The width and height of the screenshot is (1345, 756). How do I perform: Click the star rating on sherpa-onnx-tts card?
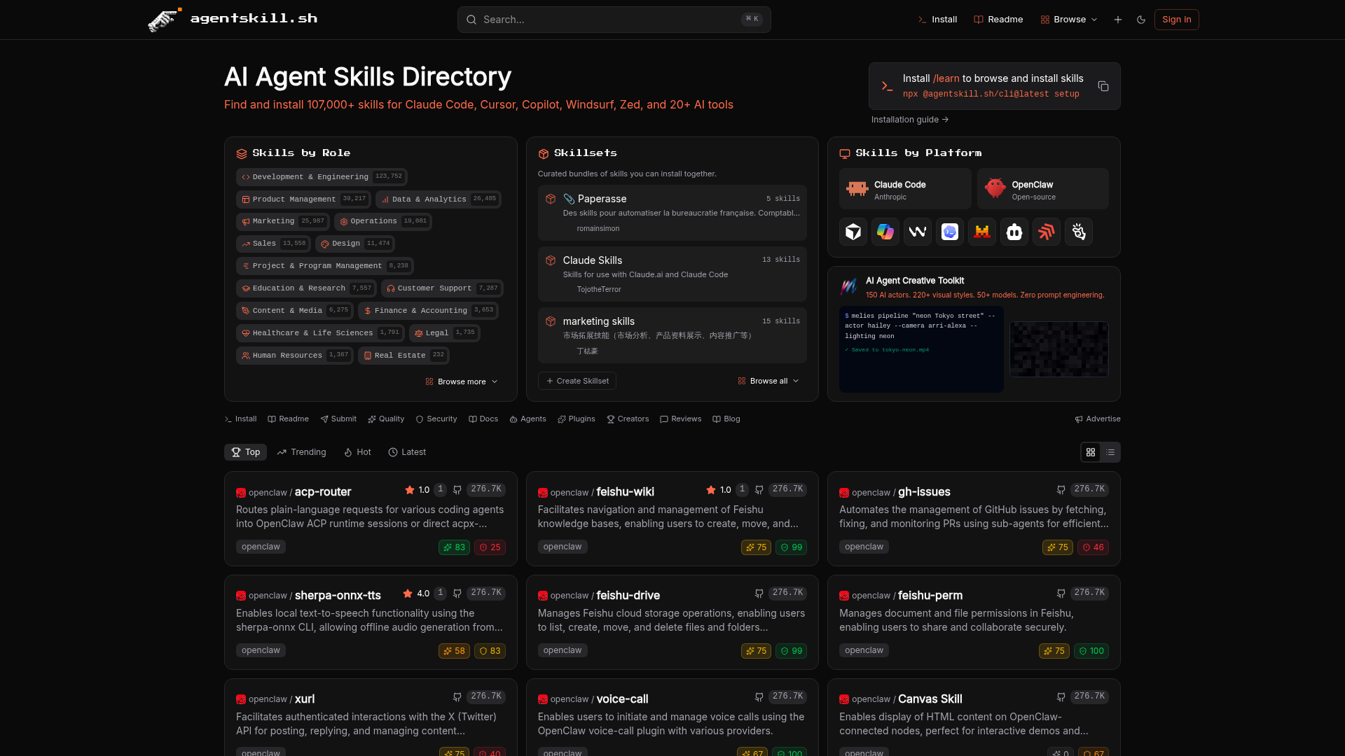tap(416, 594)
